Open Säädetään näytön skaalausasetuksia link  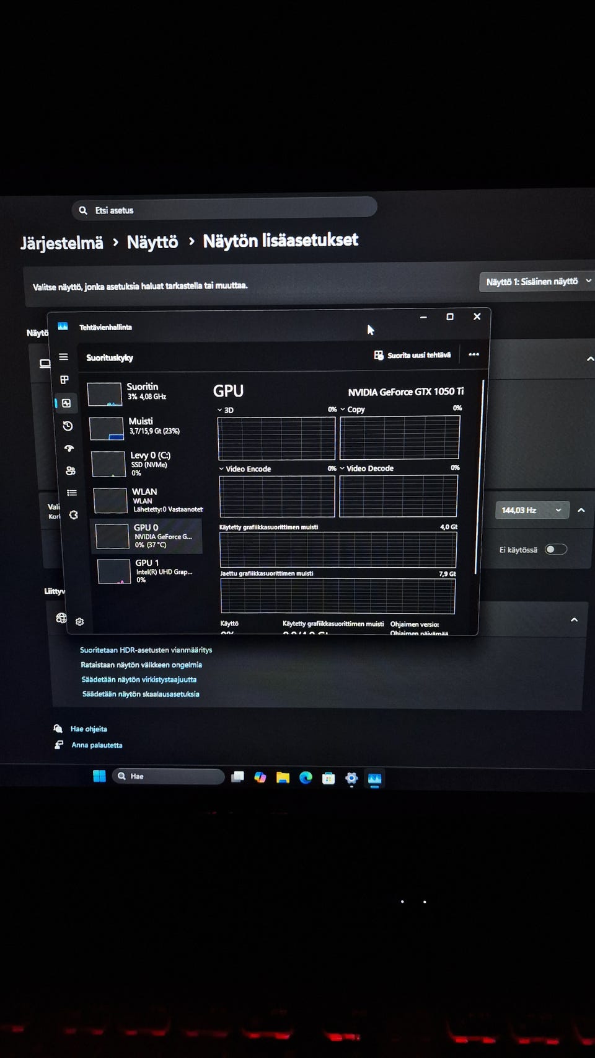141,694
